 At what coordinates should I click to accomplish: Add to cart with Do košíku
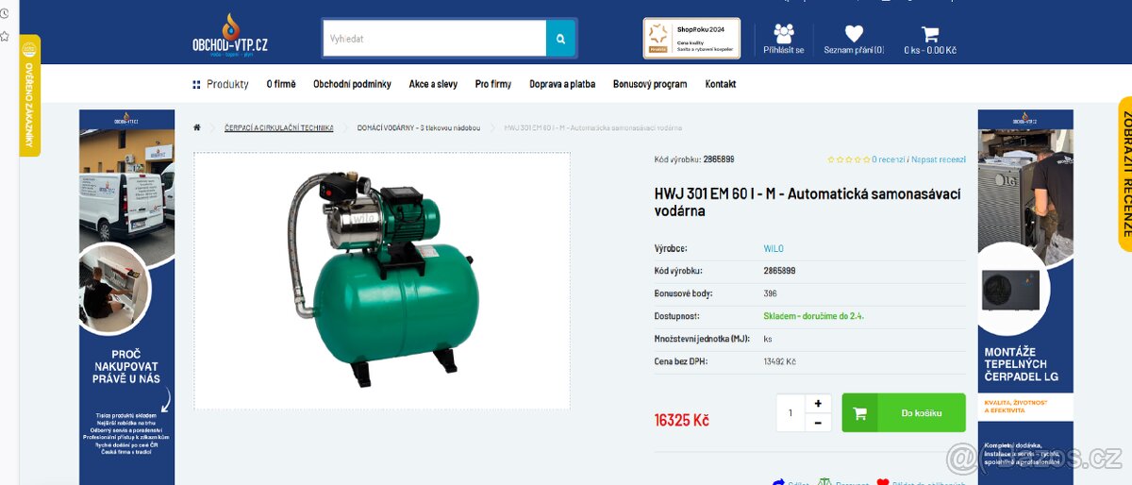(904, 412)
